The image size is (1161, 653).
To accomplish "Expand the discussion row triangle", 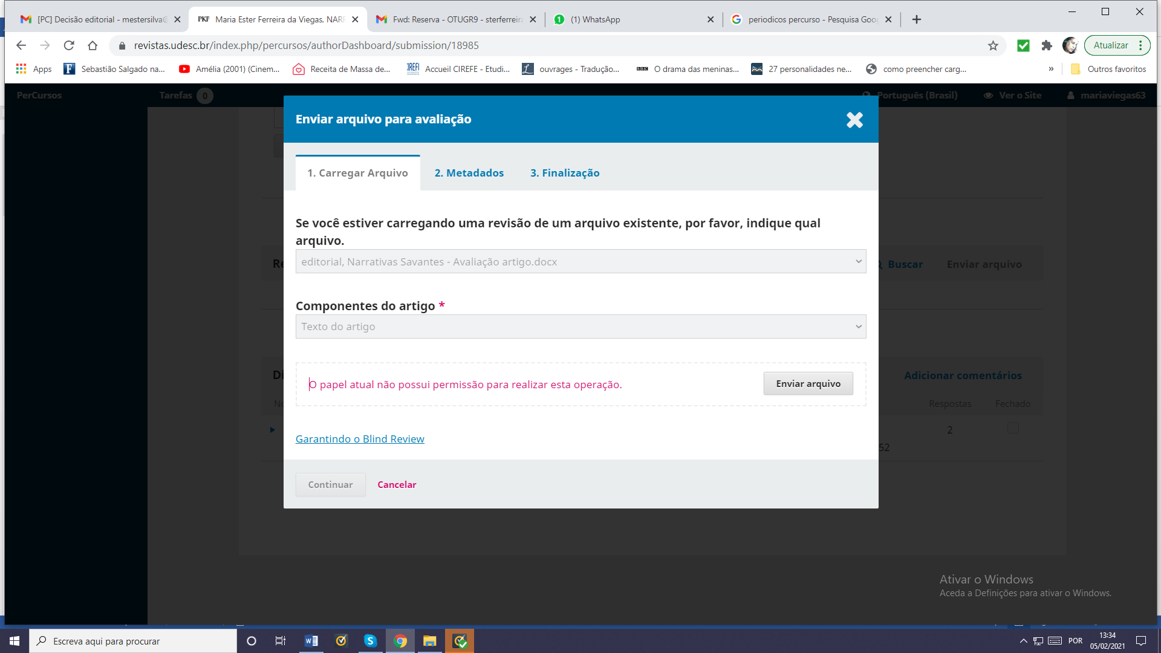I will pos(272,430).
